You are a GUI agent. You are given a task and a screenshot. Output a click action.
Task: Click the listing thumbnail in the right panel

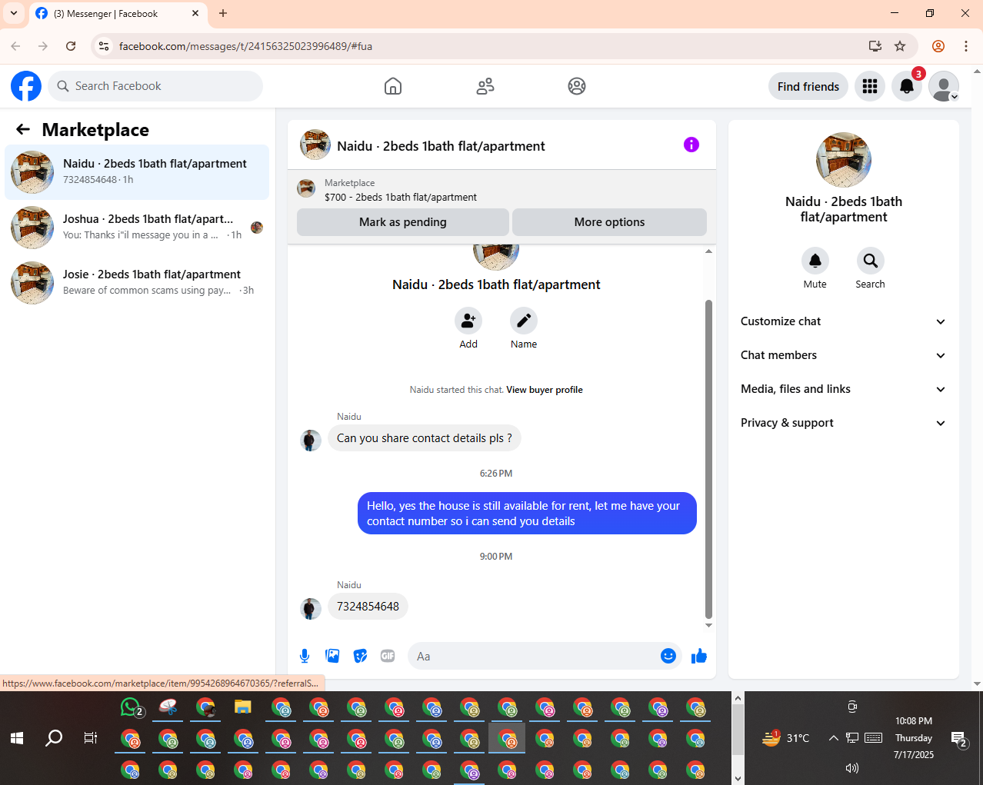pyautogui.click(x=844, y=160)
